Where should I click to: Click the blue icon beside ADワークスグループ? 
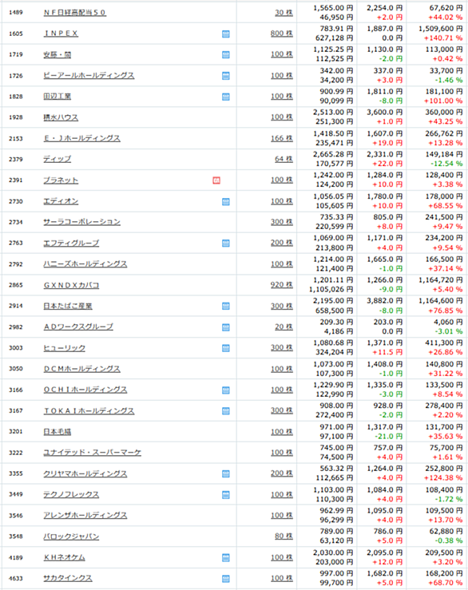coord(226,327)
